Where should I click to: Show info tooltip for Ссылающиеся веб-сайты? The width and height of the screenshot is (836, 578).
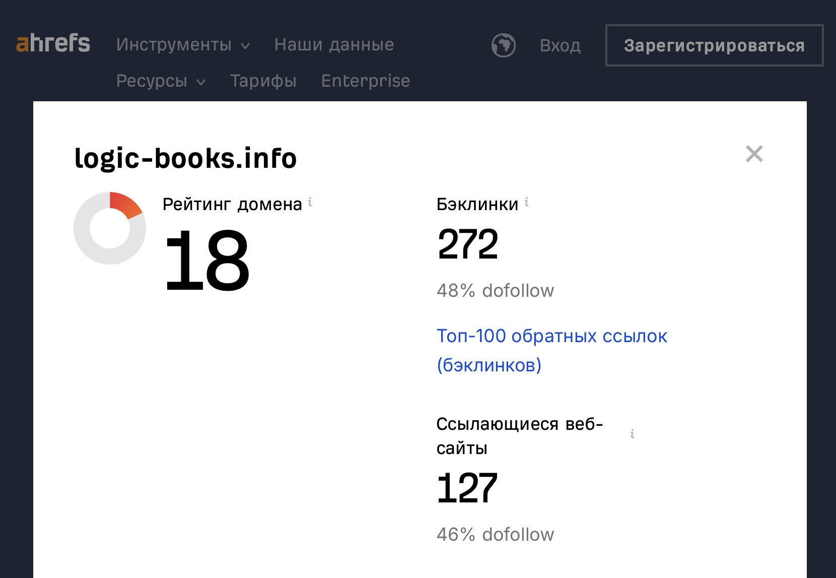tap(632, 433)
